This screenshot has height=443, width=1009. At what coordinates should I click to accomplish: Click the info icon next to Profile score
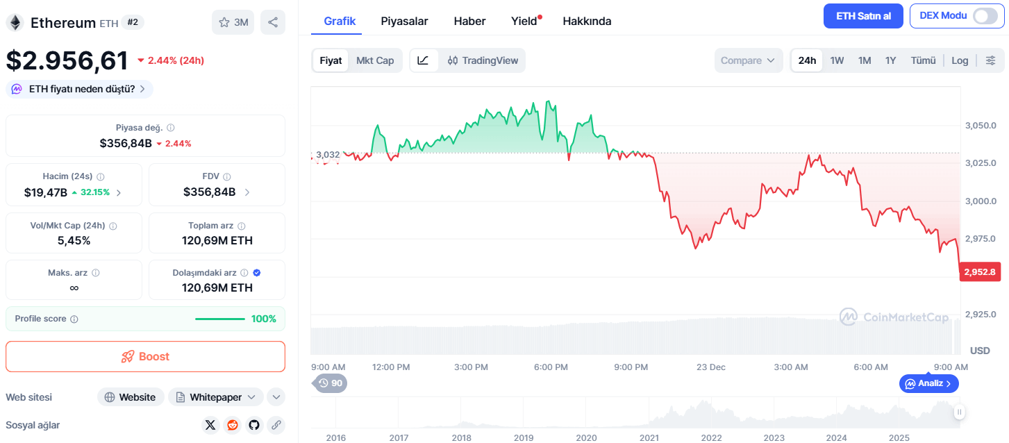coord(74,319)
